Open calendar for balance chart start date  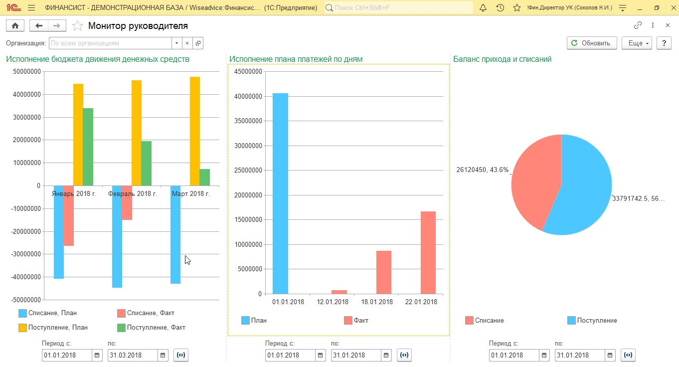(x=544, y=356)
